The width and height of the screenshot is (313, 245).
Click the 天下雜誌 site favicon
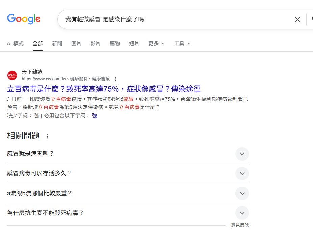12,75
